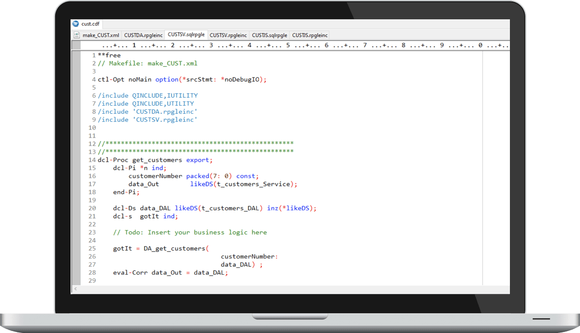
Task: Click the cust.cdf project icon
Action: tap(75, 24)
